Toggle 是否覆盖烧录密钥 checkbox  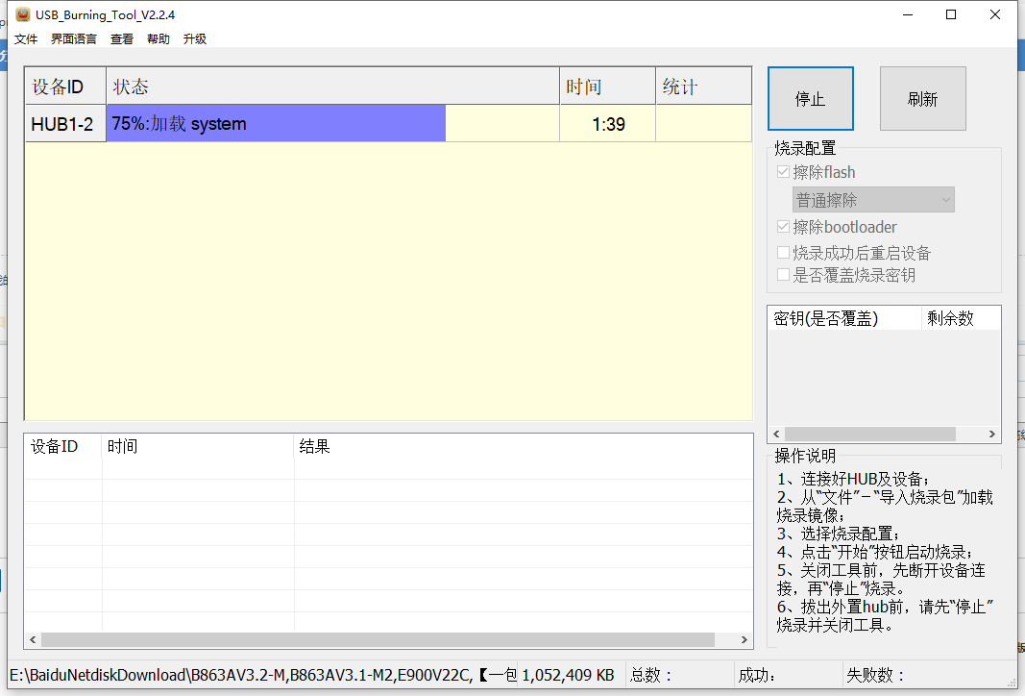click(x=783, y=275)
